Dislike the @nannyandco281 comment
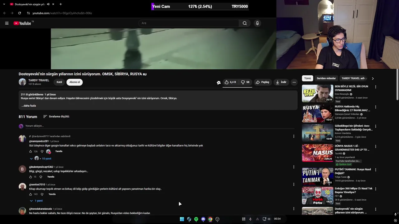 (42, 152)
